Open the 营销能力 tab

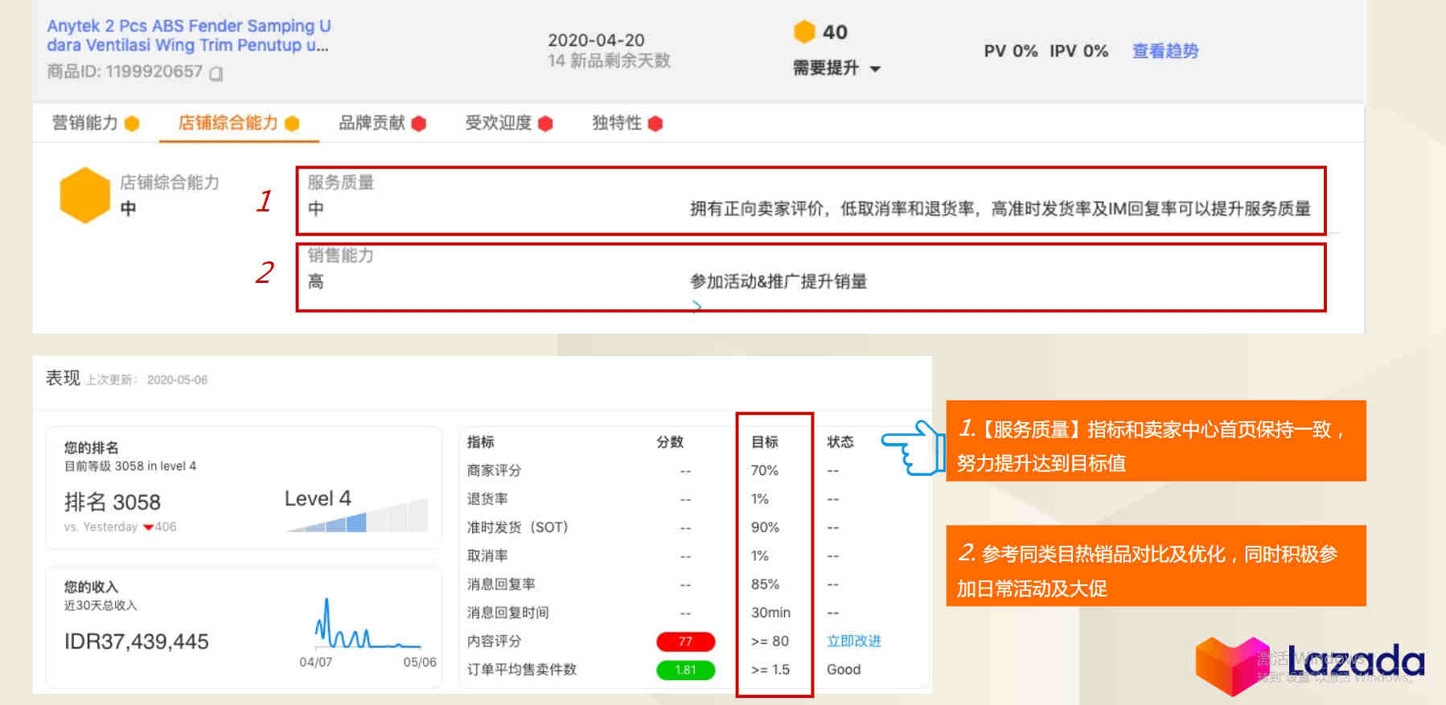(95, 123)
